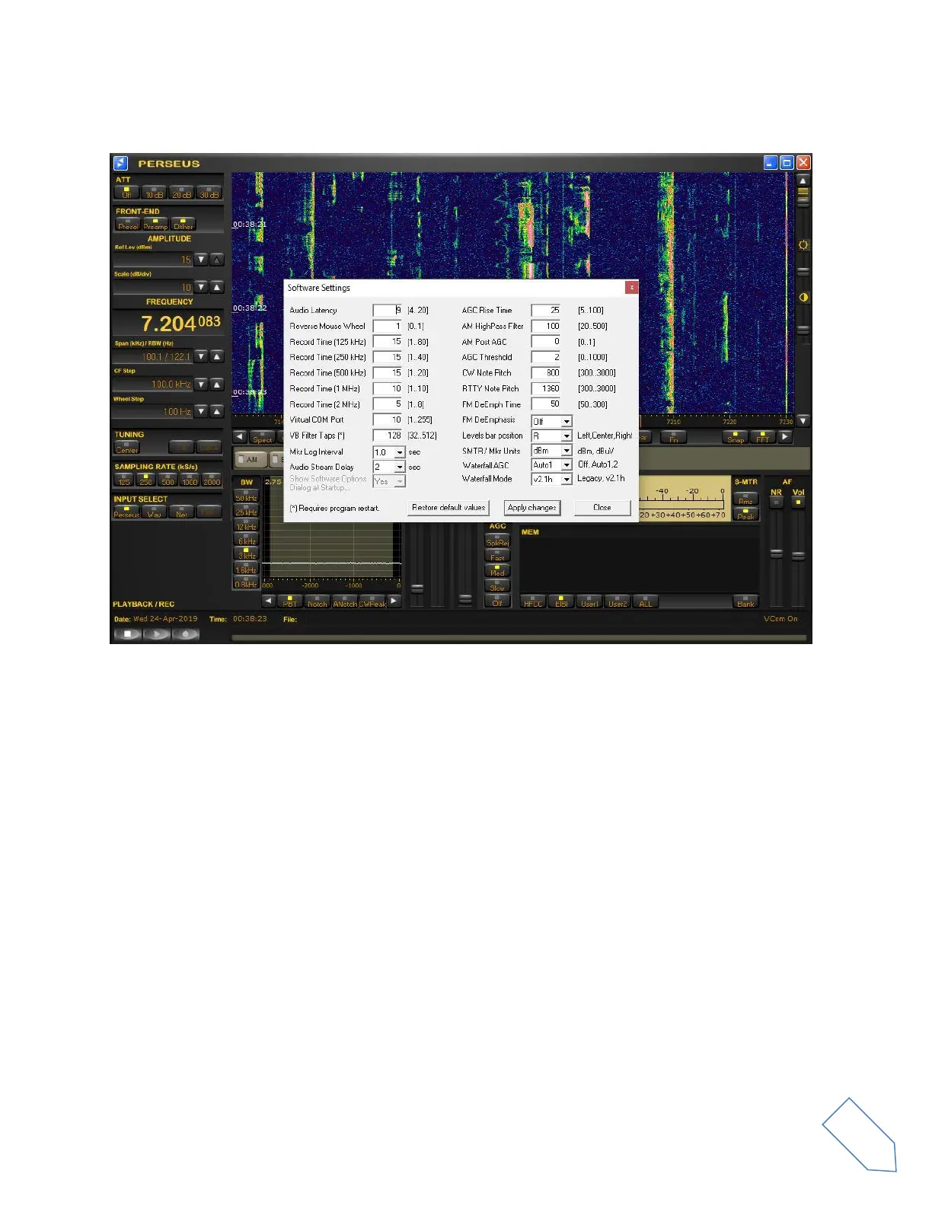This screenshot has width=932, height=1206.
Task: Click the Vol level slider handle
Action: [798, 556]
